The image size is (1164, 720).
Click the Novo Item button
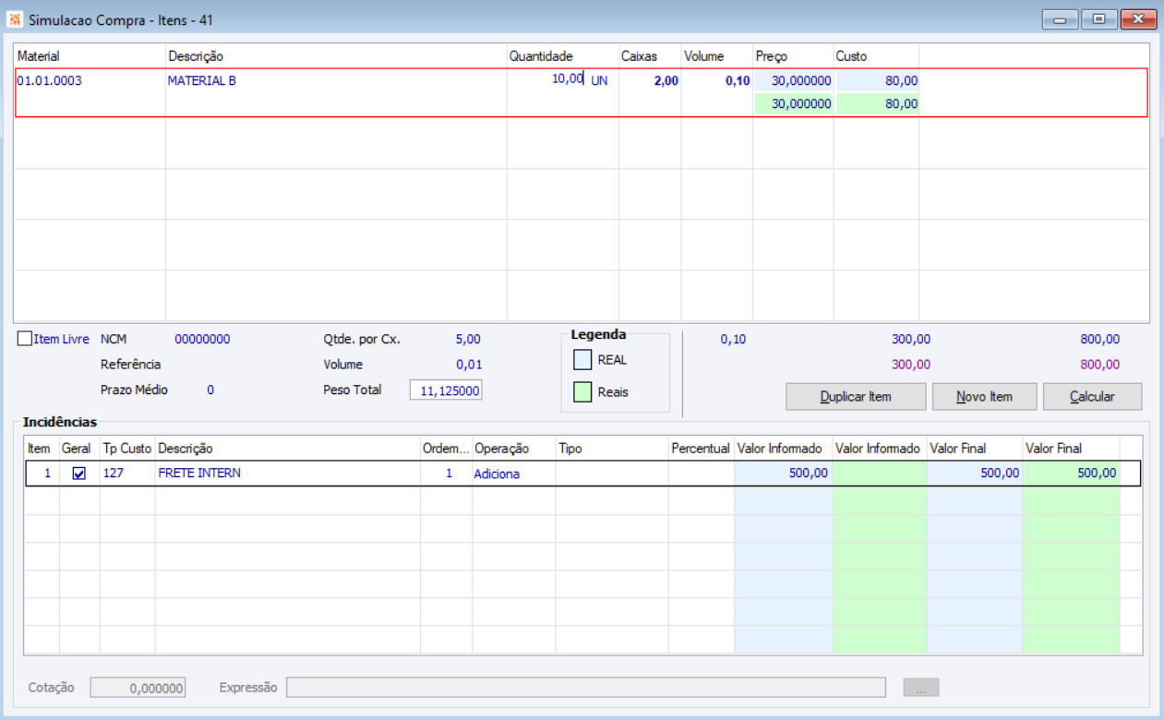[x=984, y=397]
